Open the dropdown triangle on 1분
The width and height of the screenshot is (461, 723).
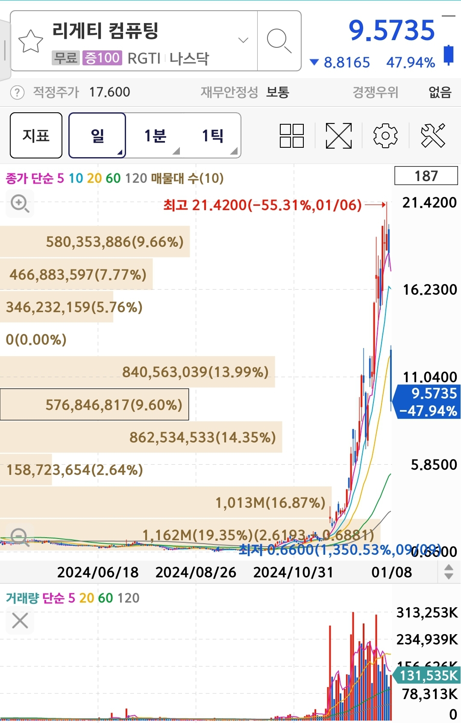pos(176,151)
